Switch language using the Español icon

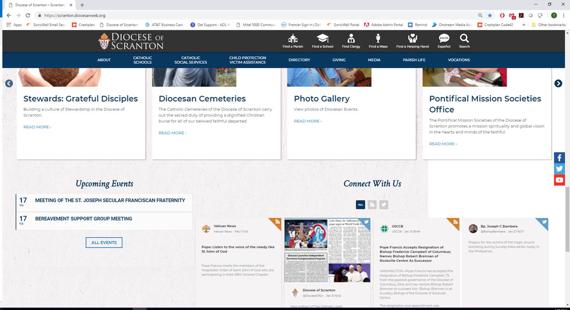[444, 39]
